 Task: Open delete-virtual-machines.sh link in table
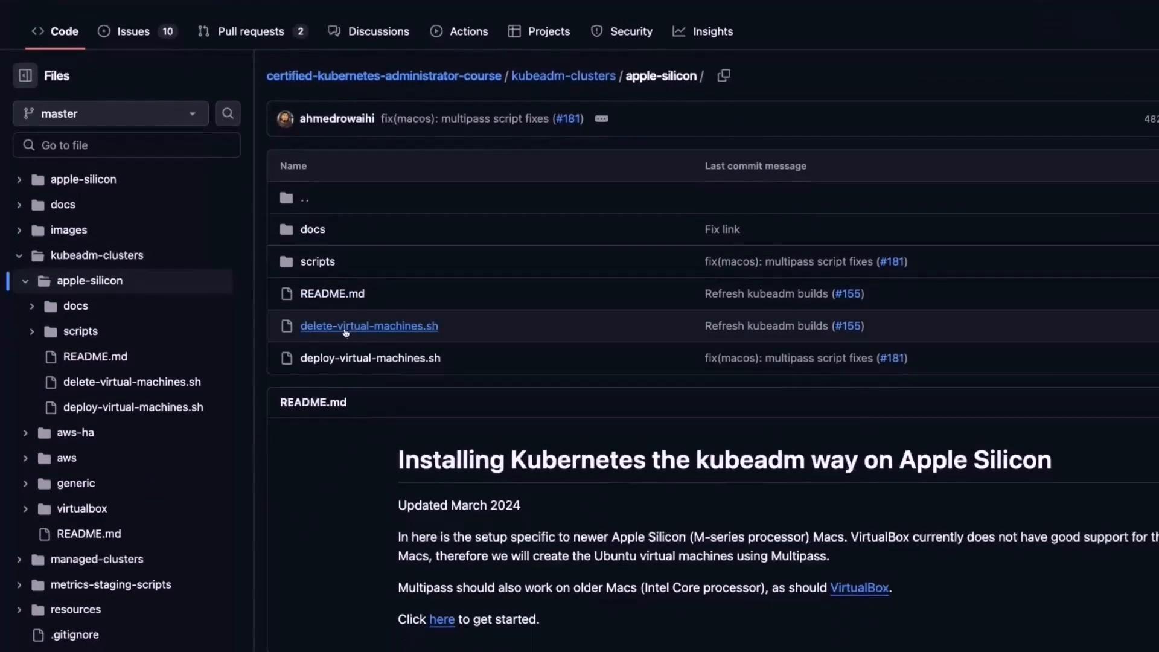pyautogui.click(x=369, y=326)
